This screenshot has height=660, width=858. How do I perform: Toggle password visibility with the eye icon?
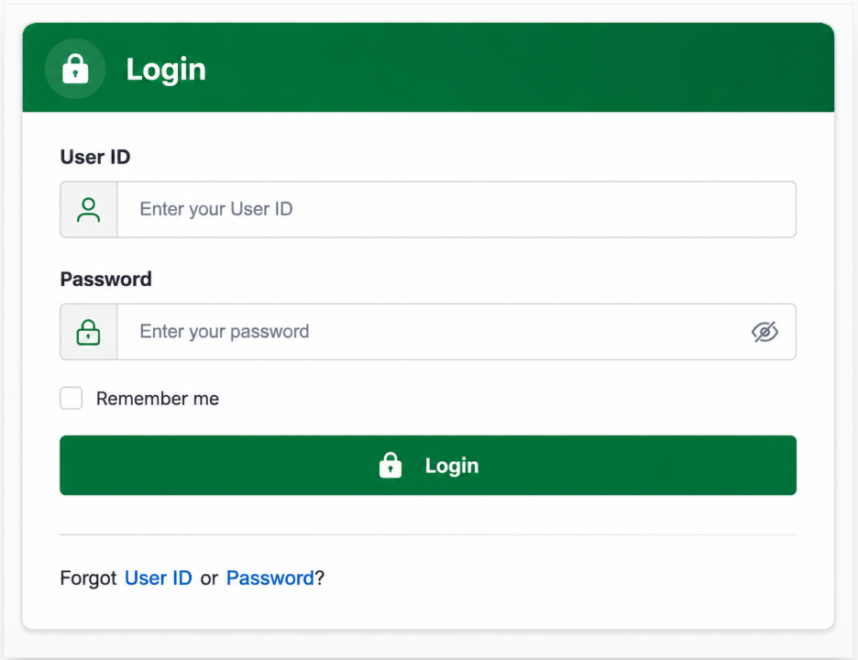click(x=764, y=332)
